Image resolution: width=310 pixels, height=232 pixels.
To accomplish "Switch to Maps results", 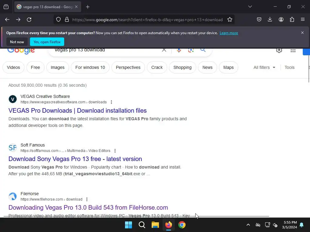I will (228, 67).
